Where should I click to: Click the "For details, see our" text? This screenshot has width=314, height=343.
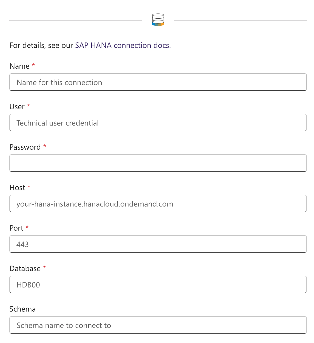coord(41,45)
